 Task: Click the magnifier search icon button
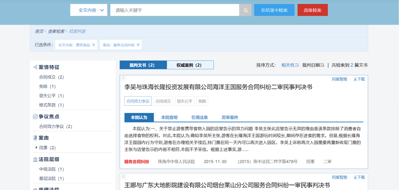pyautogui.click(x=245, y=10)
